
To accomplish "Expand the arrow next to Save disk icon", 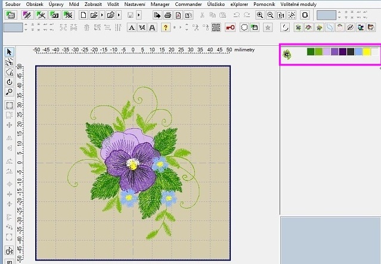I will (x=139, y=14).
